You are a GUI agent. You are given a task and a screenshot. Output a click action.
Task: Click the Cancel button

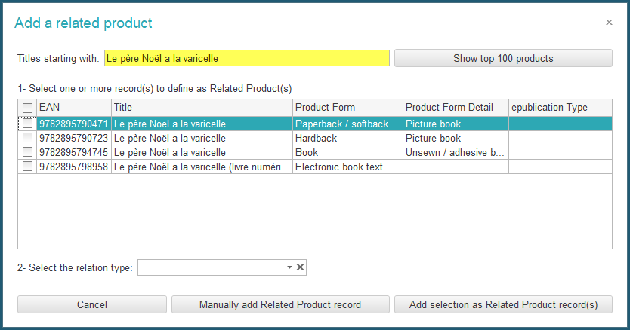point(92,304)
